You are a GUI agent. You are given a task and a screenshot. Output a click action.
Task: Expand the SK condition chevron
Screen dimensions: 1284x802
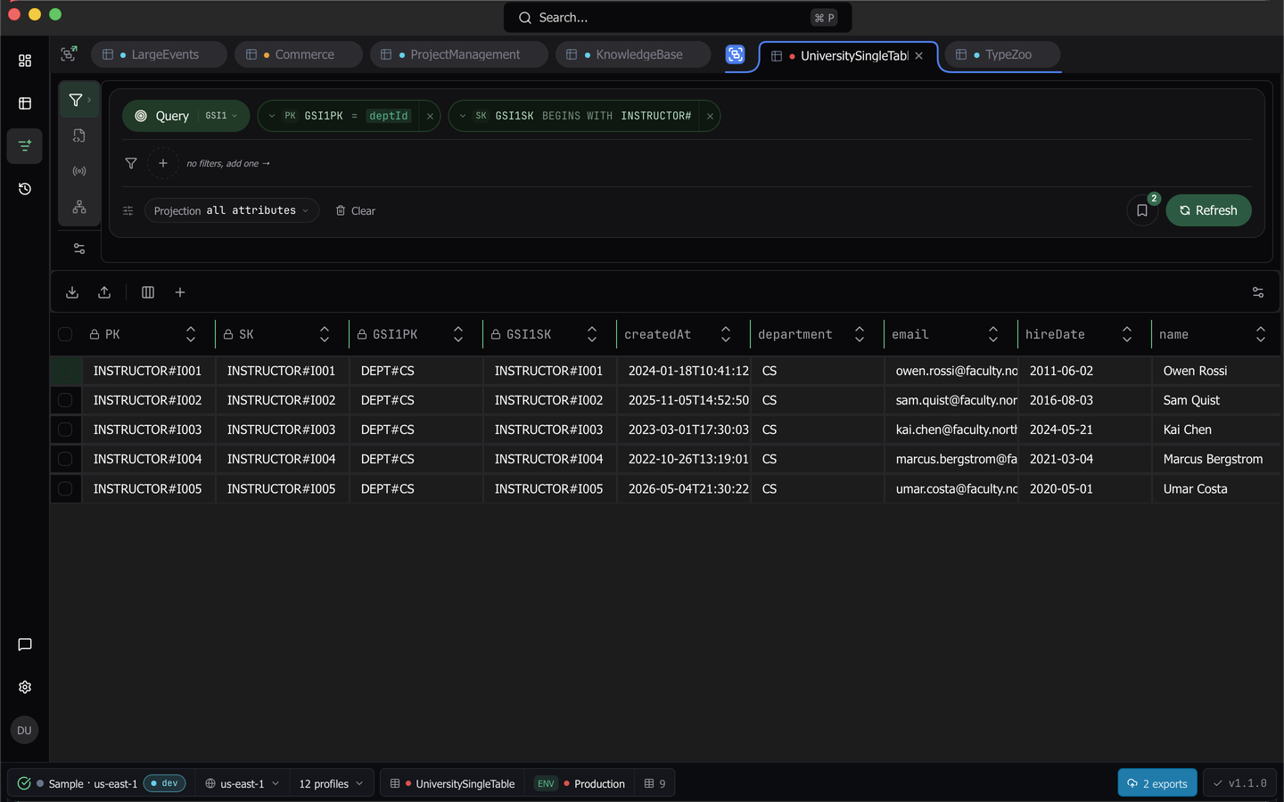point(463,116)
